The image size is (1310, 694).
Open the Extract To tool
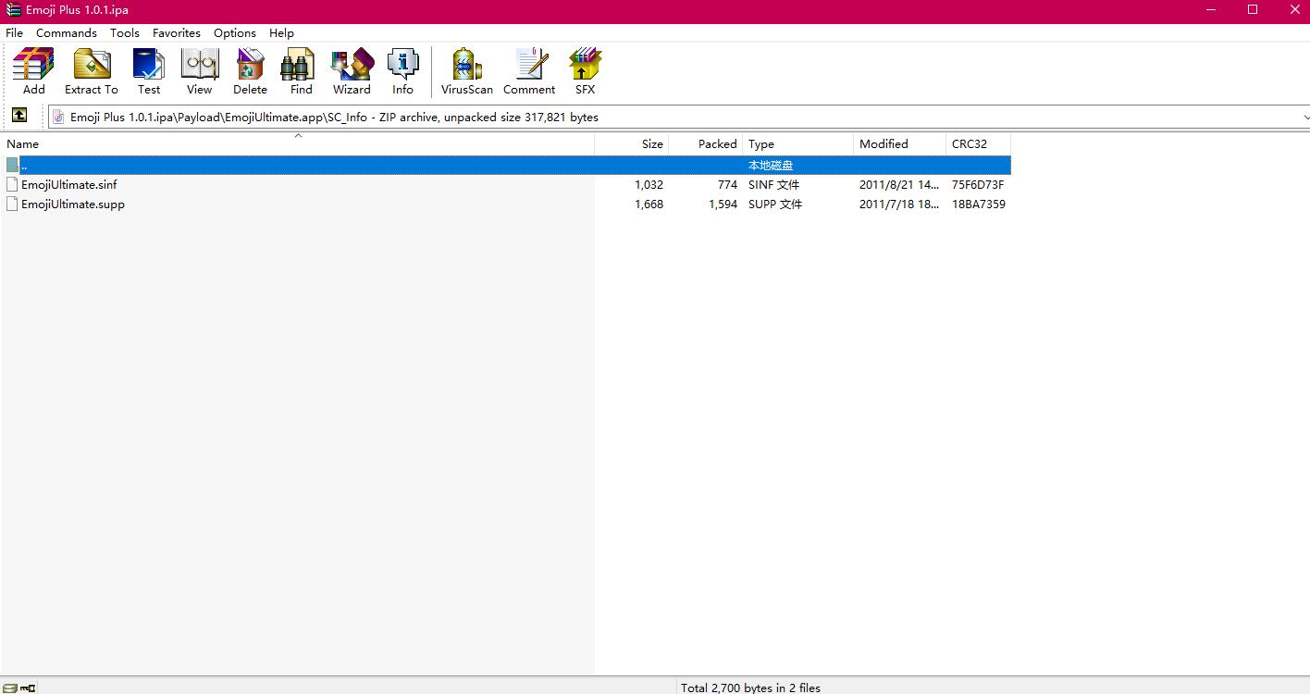[x=92, y=71]
